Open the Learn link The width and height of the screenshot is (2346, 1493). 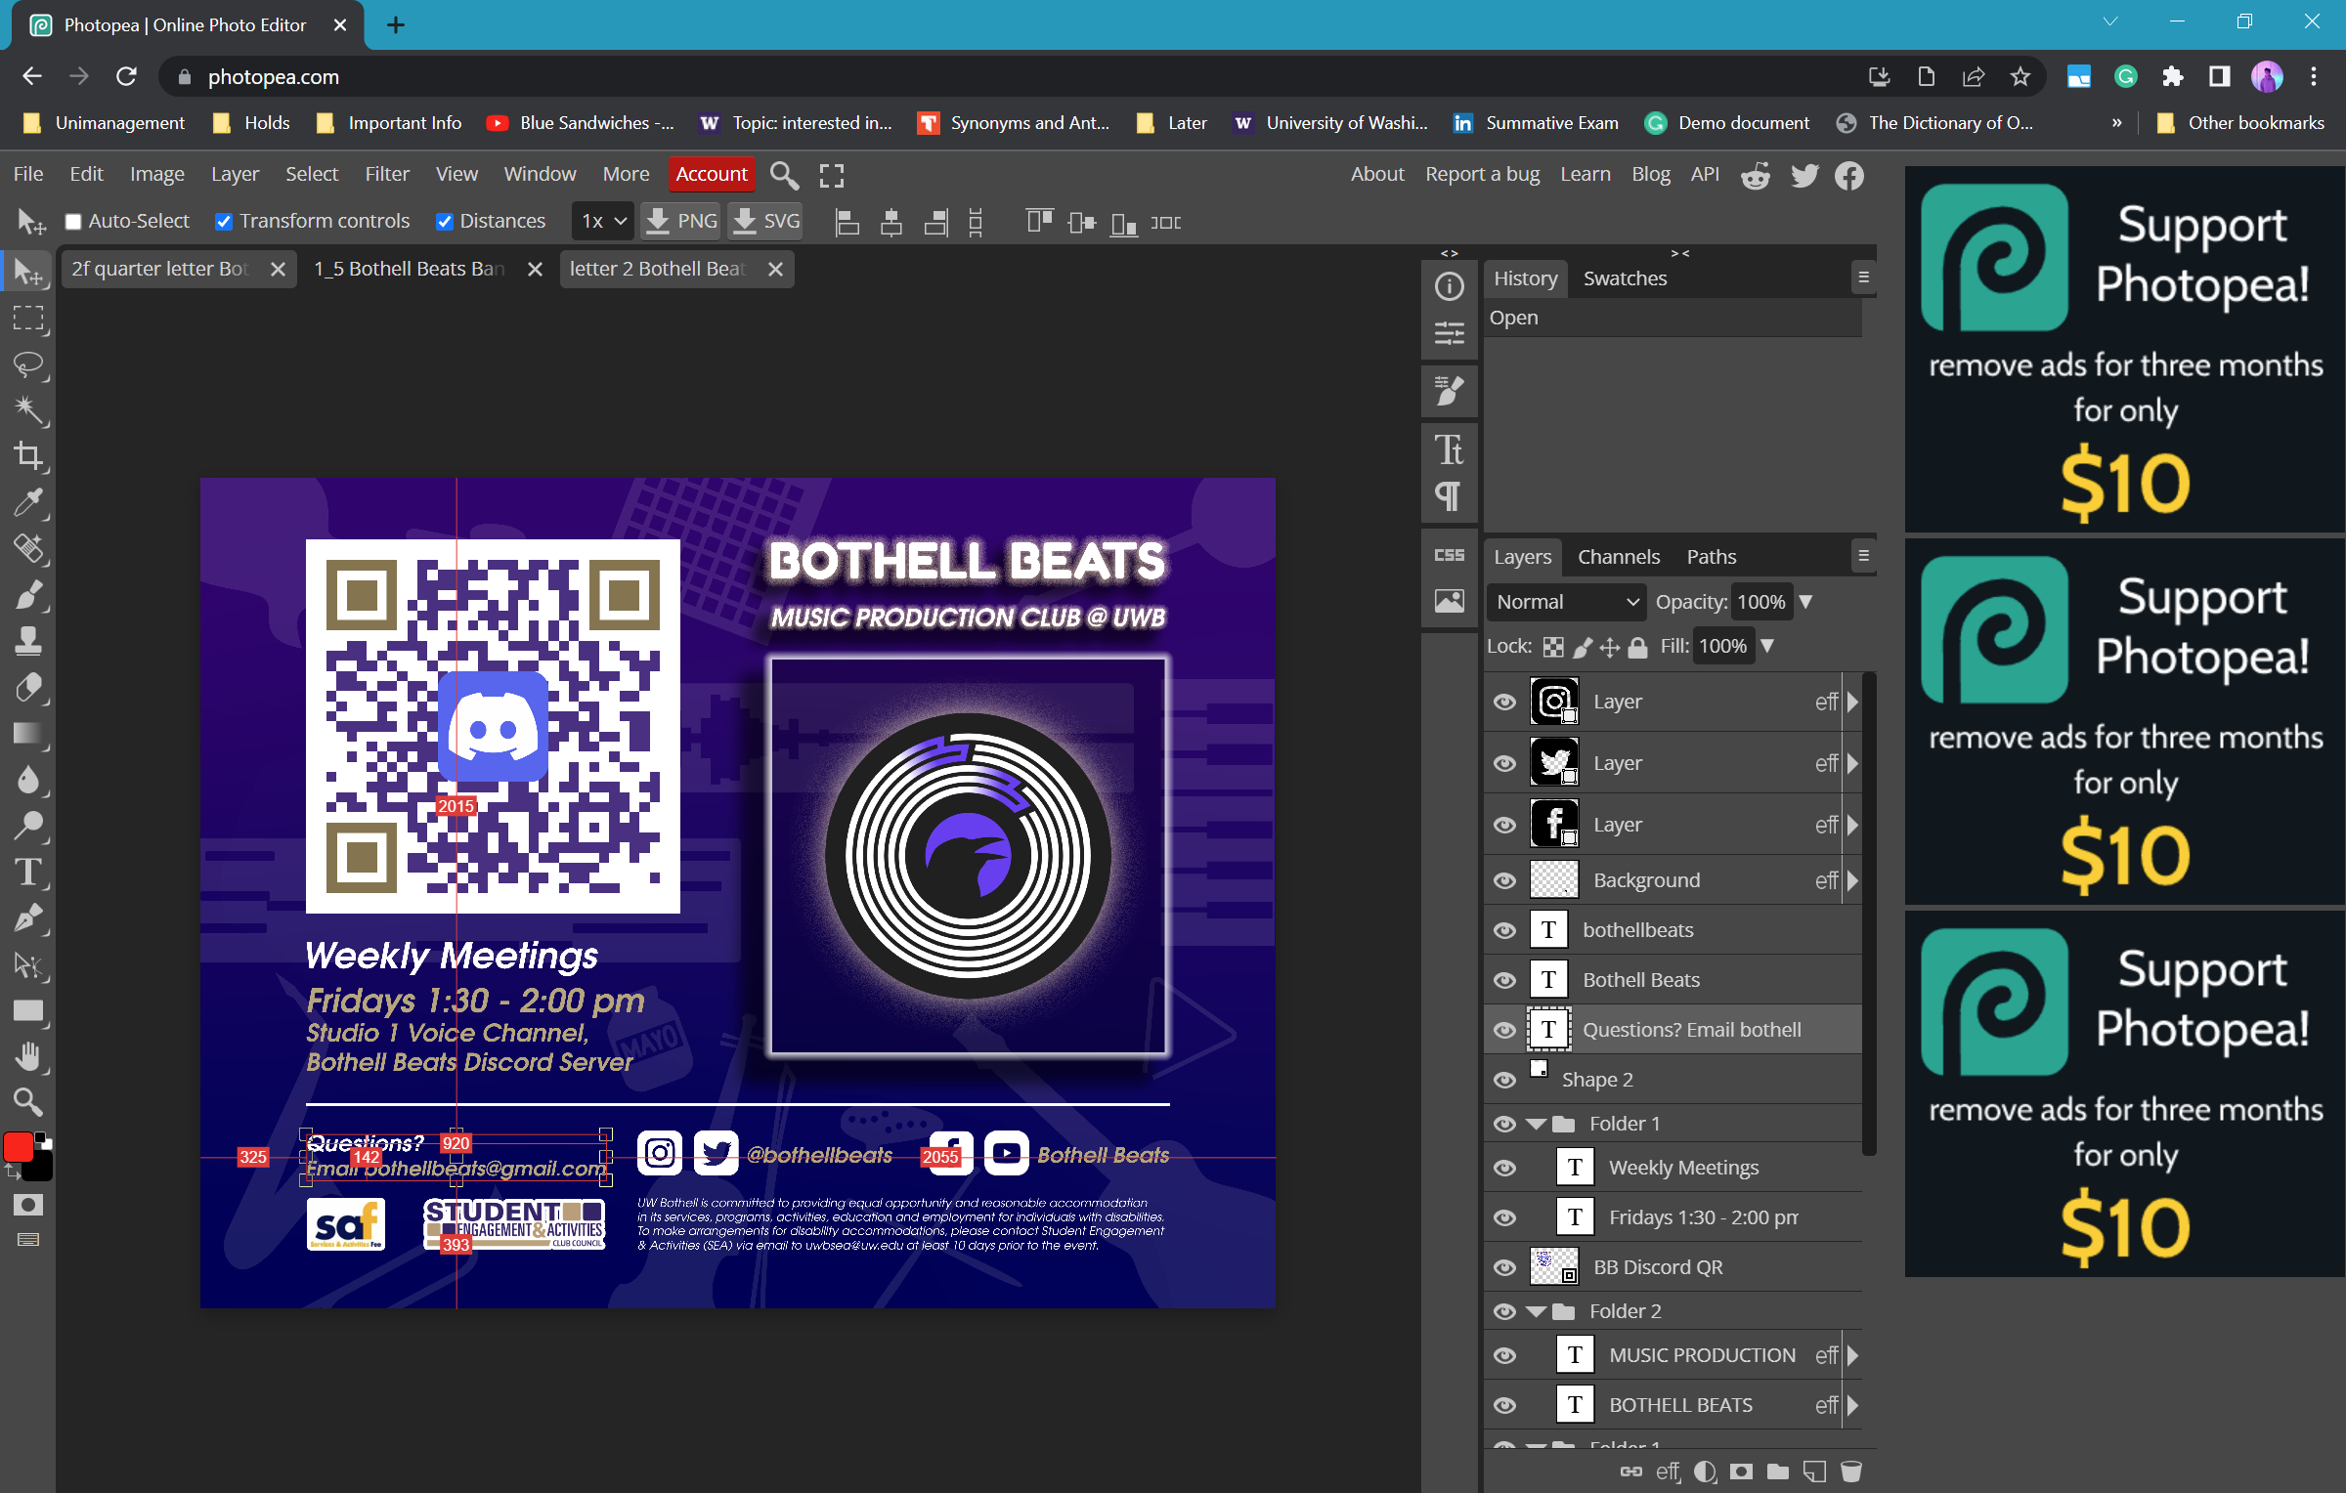[1585, 174]
